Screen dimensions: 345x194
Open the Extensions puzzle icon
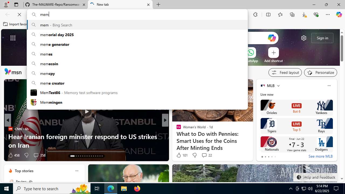click(x=255, y=15)
